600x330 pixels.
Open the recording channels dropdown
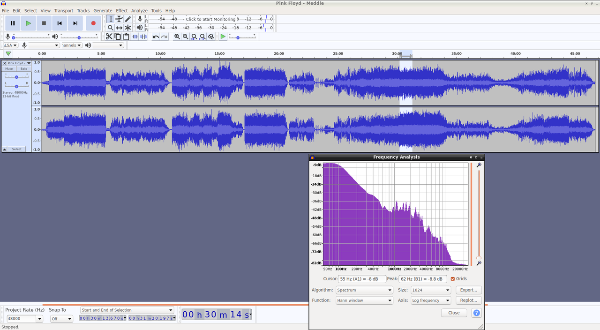pyautogui.click(x=72, y=45)
